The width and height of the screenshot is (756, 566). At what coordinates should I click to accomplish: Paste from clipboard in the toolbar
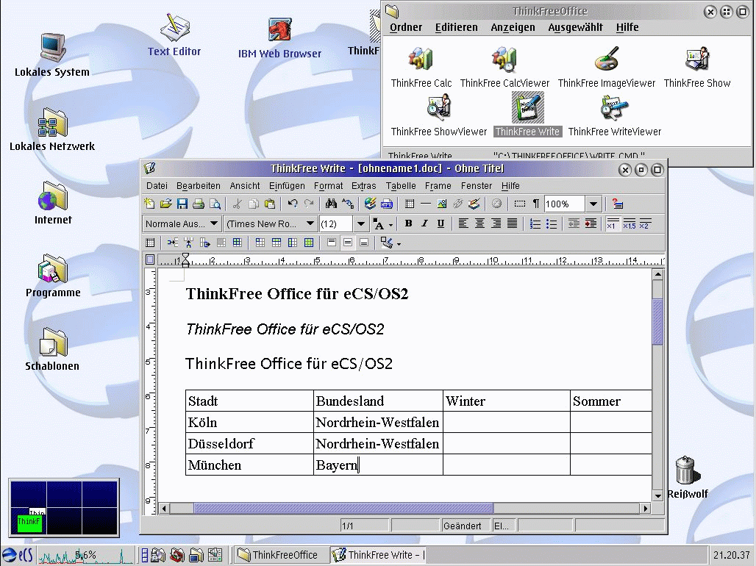point(270,204)
